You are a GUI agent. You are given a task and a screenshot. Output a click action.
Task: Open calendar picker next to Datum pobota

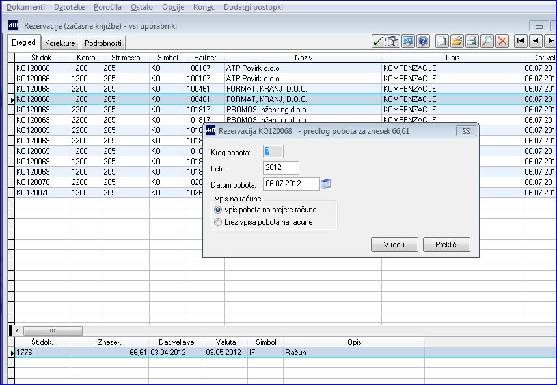tap(326, 184)
